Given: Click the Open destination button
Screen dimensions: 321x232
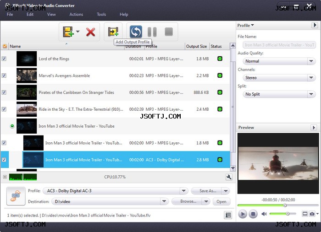Looking at the screenshot, I should pos(221,202).
